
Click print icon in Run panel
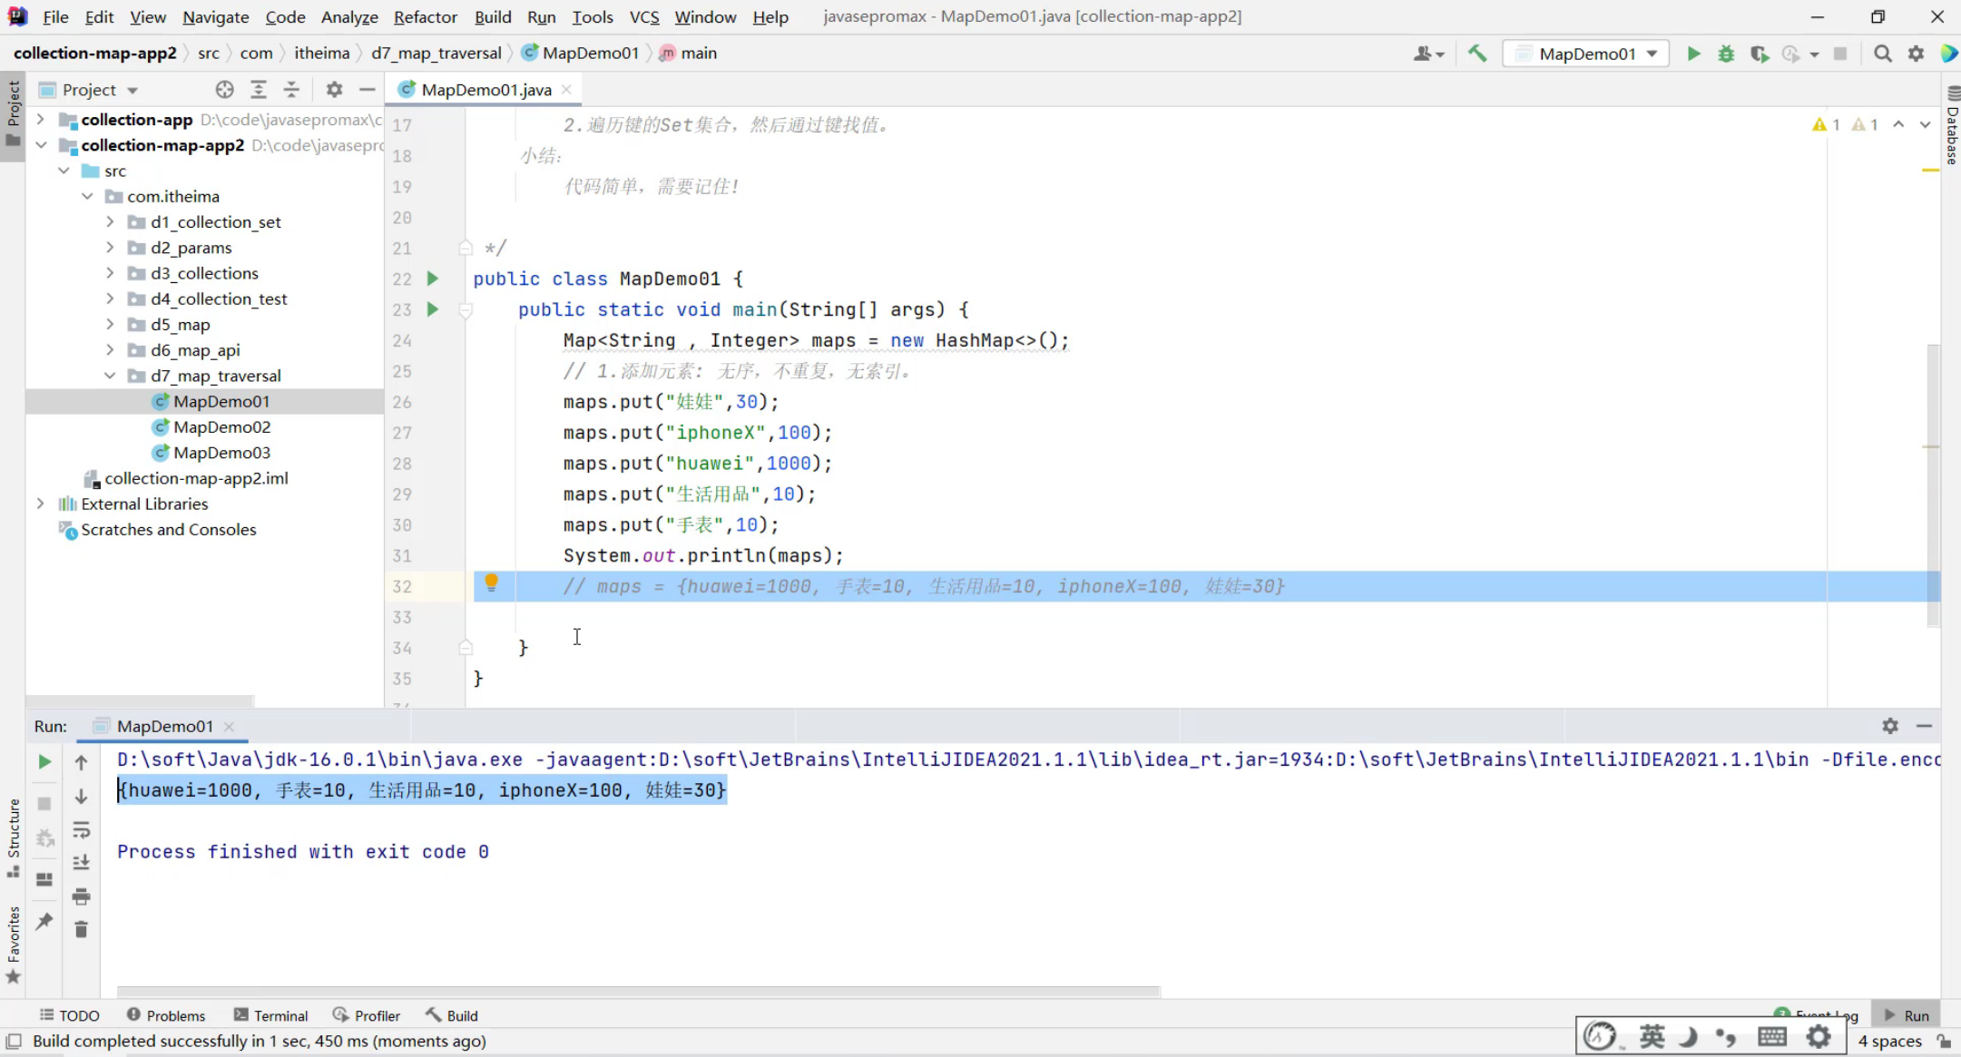[81, 896]
